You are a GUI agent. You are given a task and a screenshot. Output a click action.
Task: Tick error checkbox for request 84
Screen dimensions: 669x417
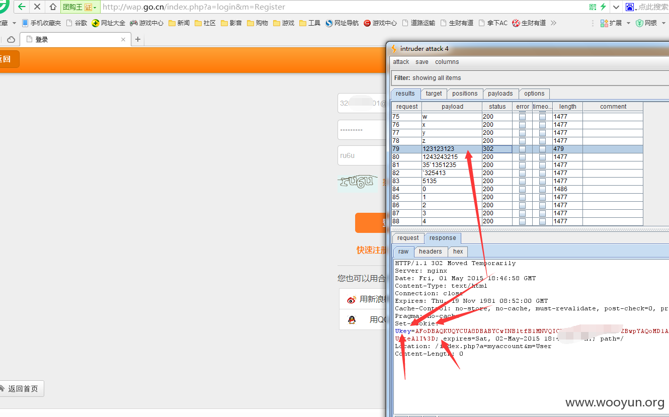click(x=523, y=189)
